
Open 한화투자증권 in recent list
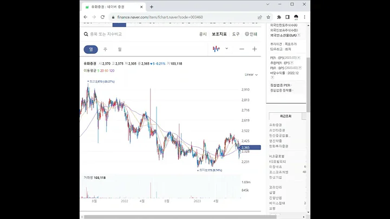tap(278, 146)
